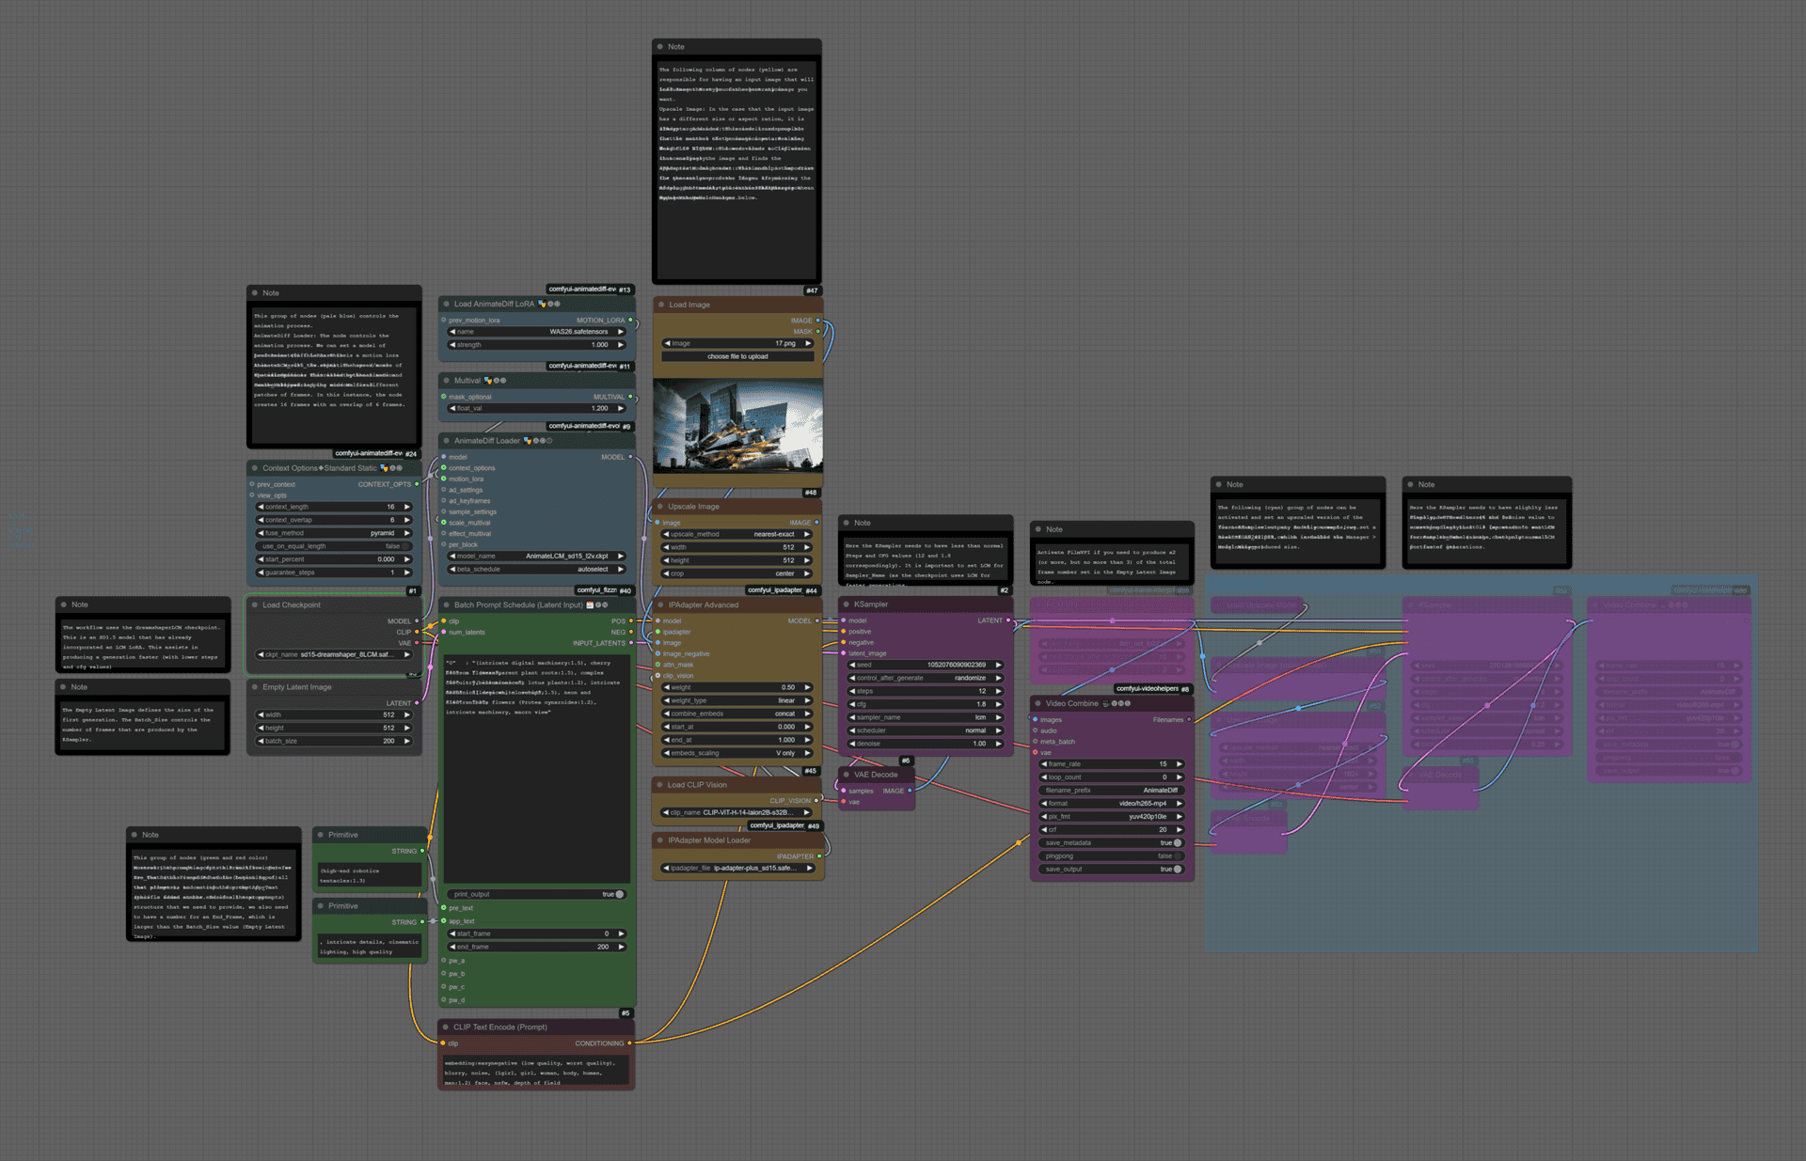This screenshot has width=1806, height=1161.
Task: Click the CONDITIONING output port on CLIP Text Encode
Action: 630,1043
